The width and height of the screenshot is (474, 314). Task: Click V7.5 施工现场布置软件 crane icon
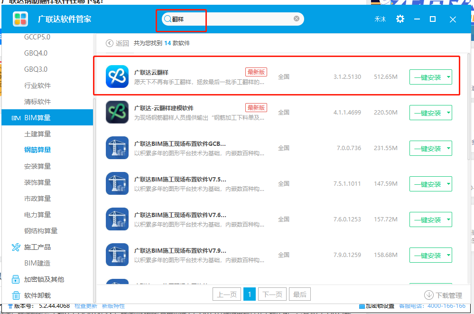[117, 183]
